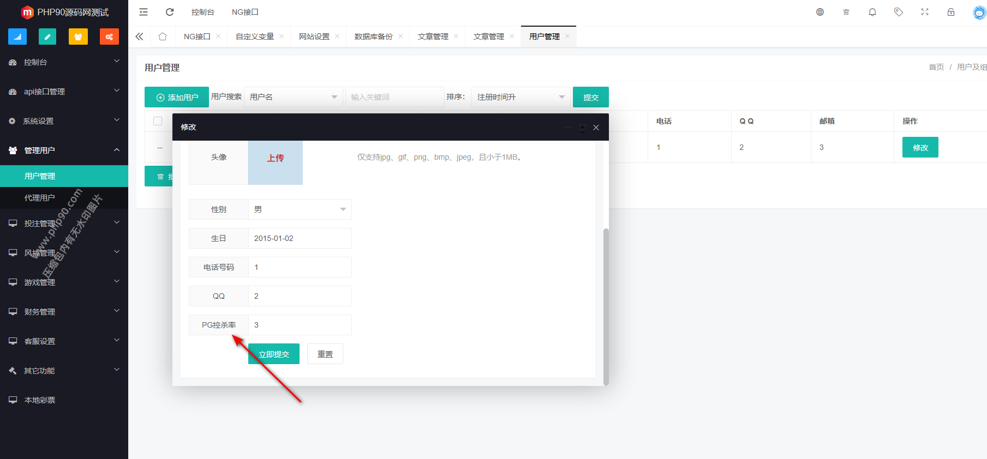Click the fullscreen toggle icon
The height and width of the screenshot is (459, 987).
pyautogui.click(x=925, y=12)
